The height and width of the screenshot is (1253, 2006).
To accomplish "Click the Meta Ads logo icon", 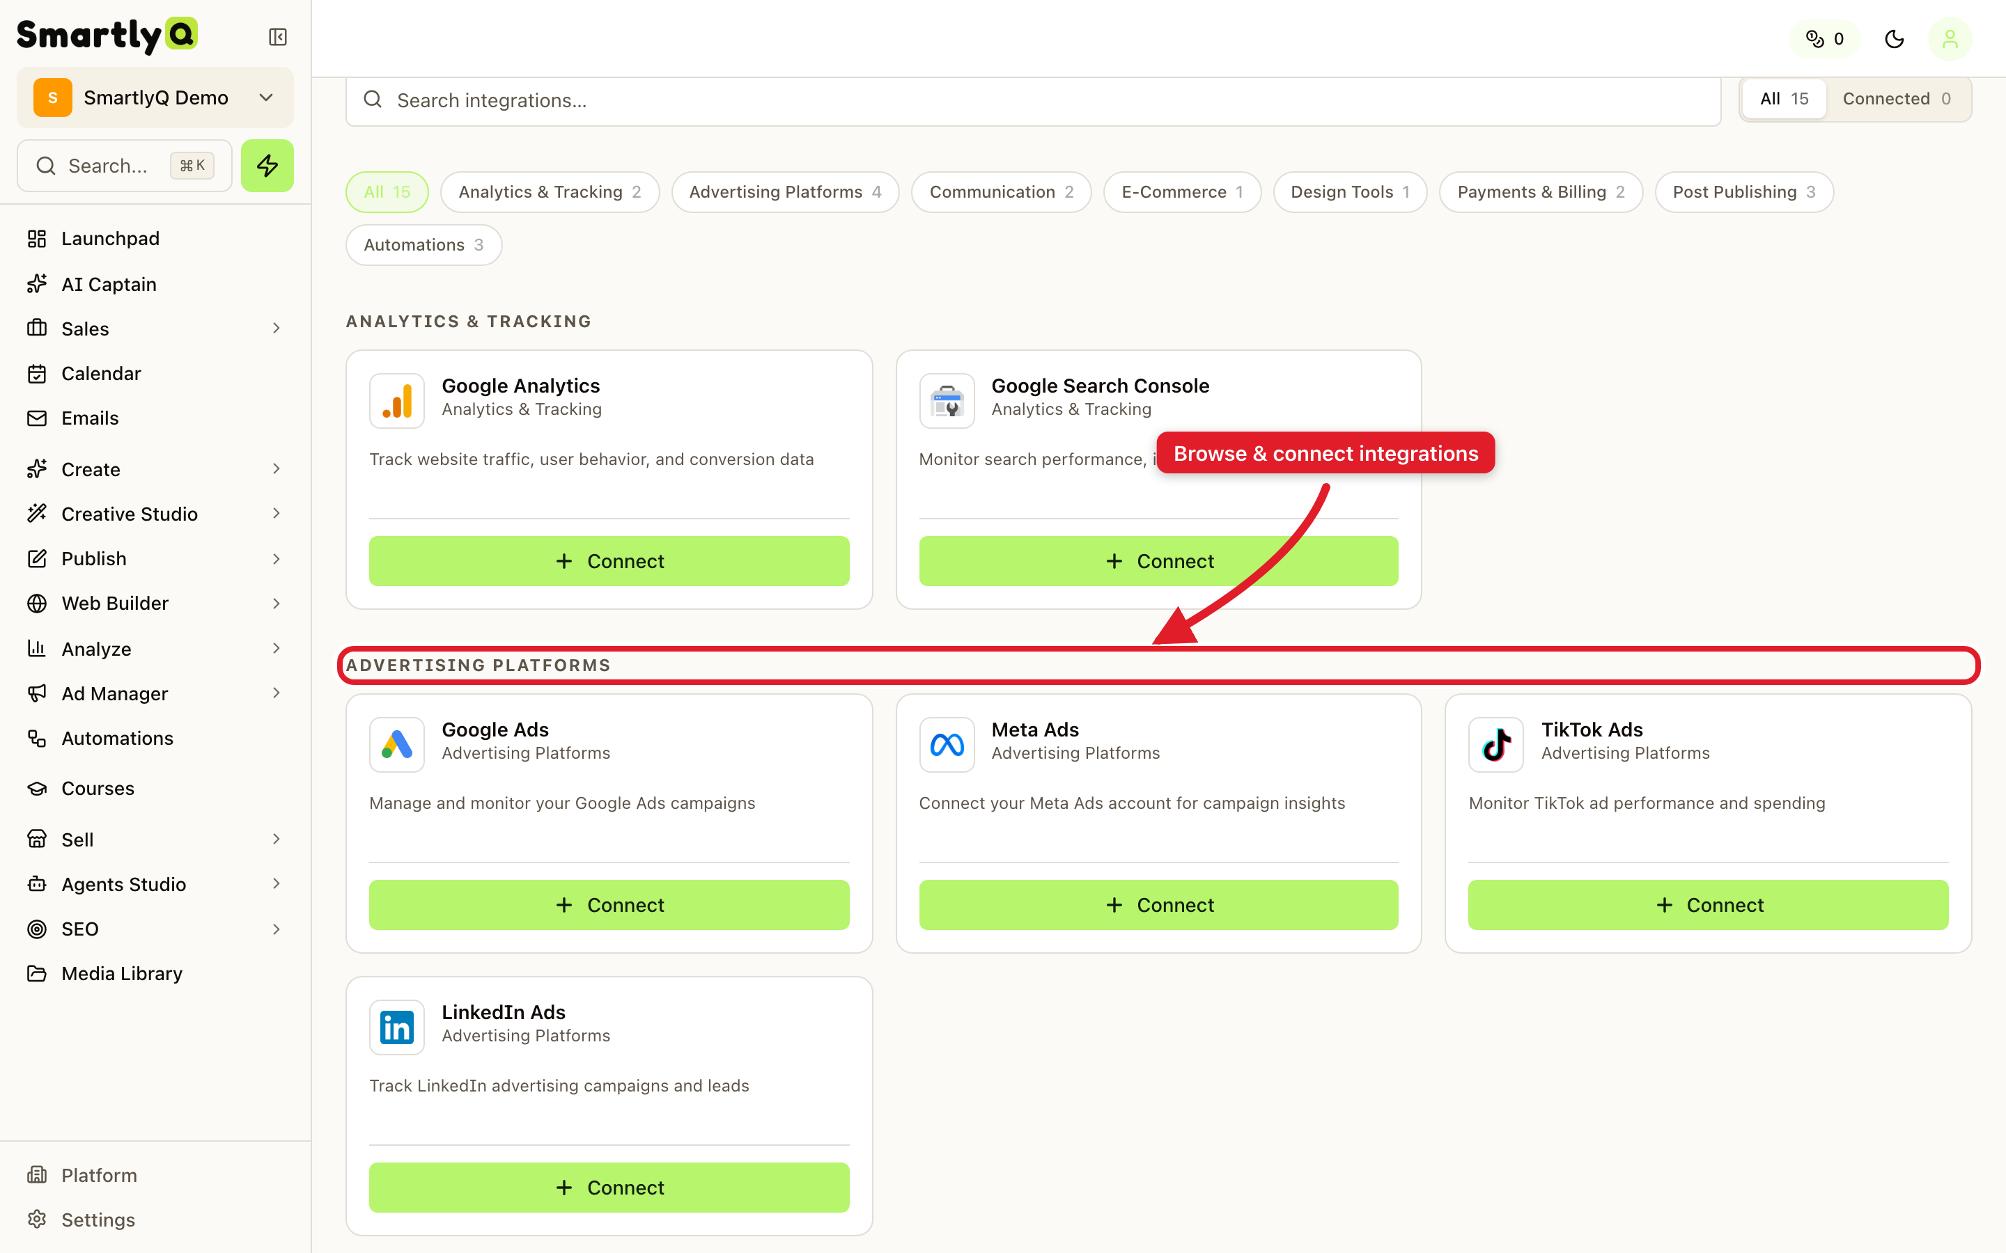I will coord(947,745).
